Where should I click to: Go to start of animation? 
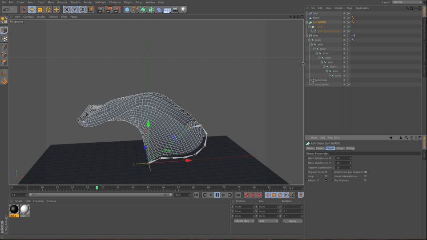tap(196, 195)
